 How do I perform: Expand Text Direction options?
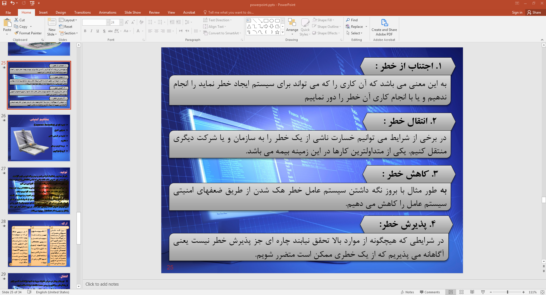[218, 20]
